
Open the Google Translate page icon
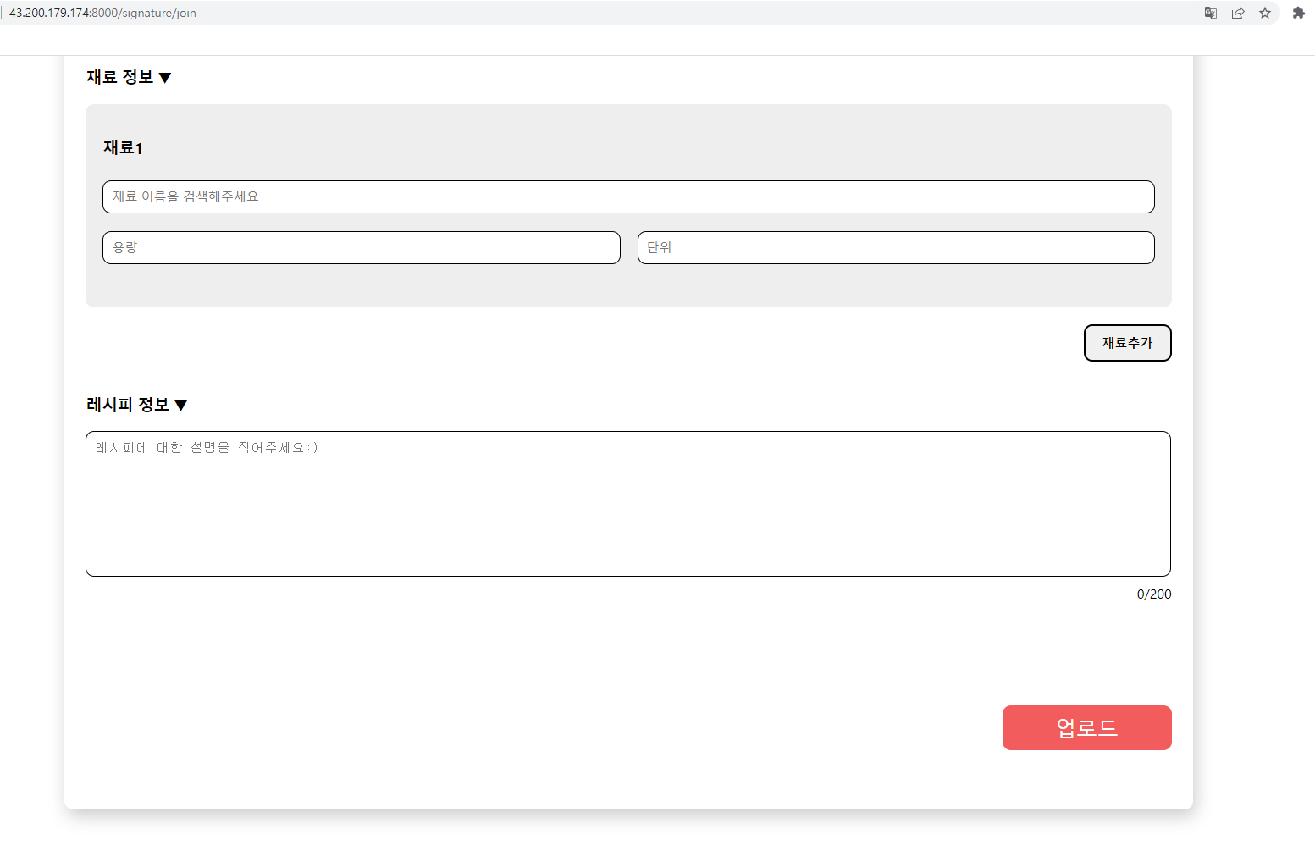(x=1210, y=13)
